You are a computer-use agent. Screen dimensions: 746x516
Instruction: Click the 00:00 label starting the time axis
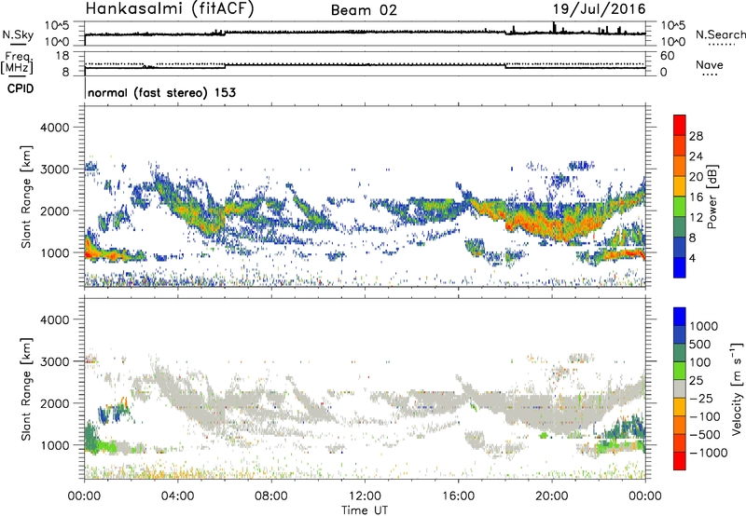(84, 496)
